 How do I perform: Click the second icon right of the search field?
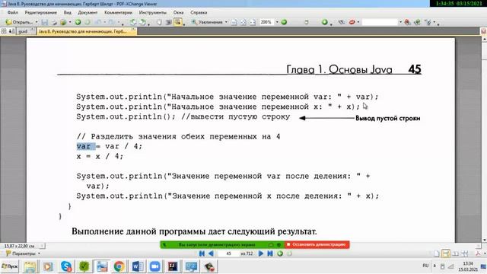pos(417,22)
